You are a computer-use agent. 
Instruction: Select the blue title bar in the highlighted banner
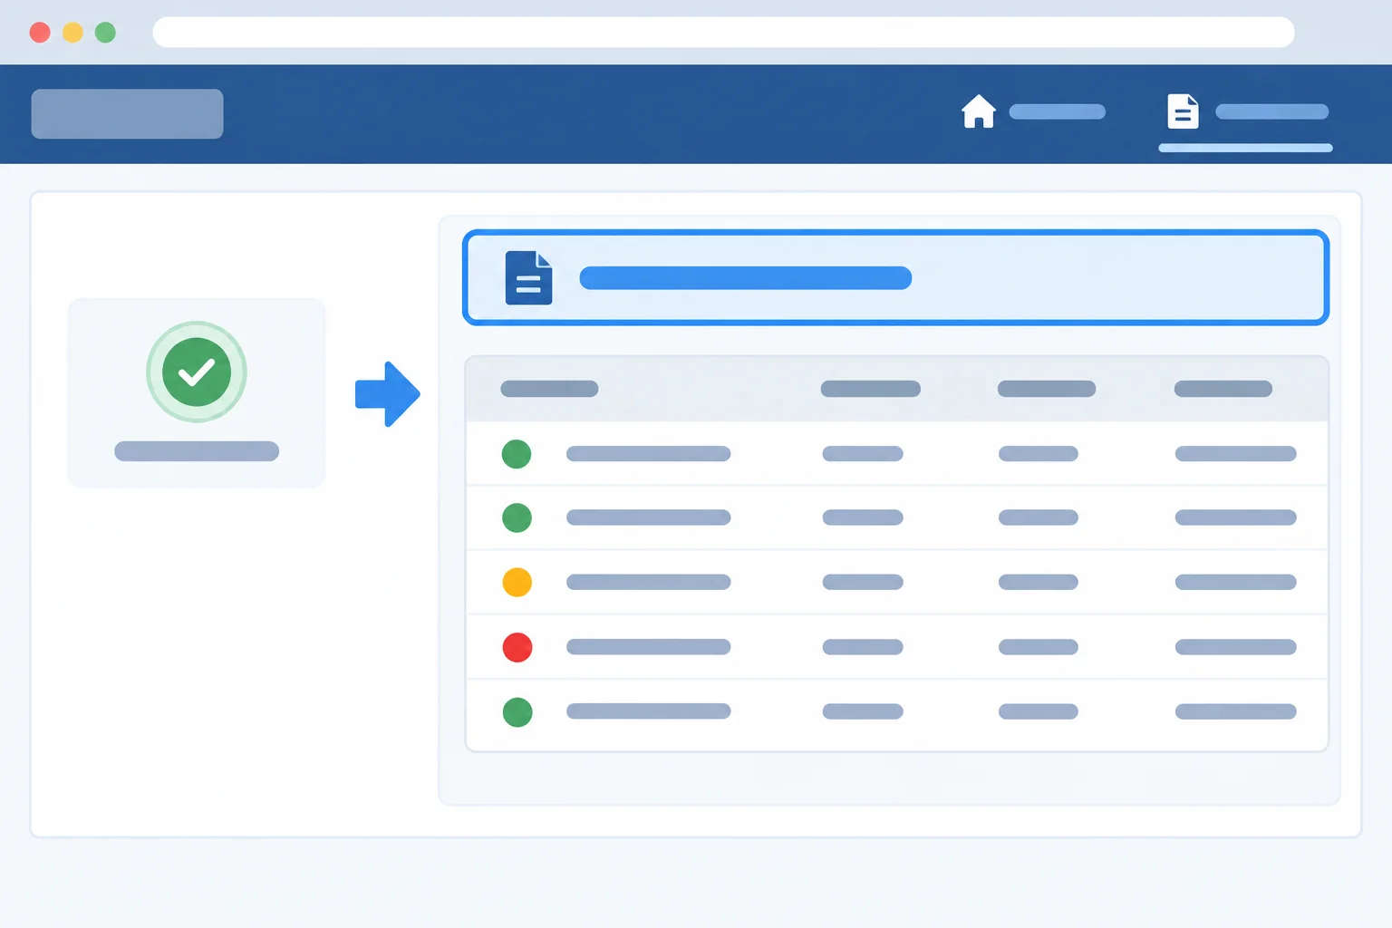click(x=745, y=277)
